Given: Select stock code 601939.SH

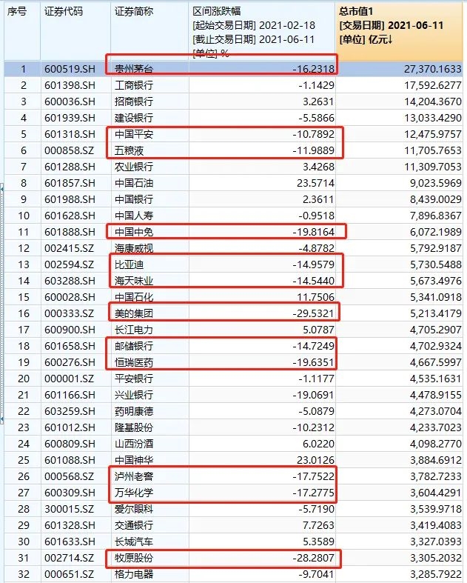Looking at the screenshot, I should click(x=70, y=118).
